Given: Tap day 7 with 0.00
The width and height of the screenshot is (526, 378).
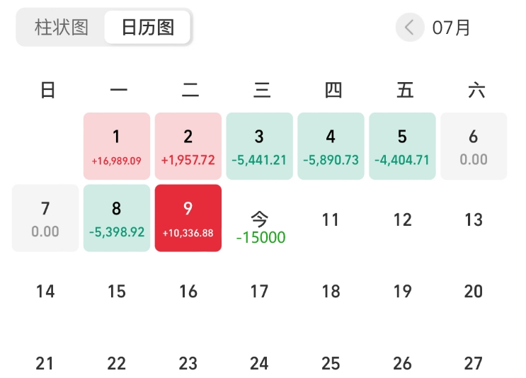Looking at the screenshot, I should pos(45,218).
